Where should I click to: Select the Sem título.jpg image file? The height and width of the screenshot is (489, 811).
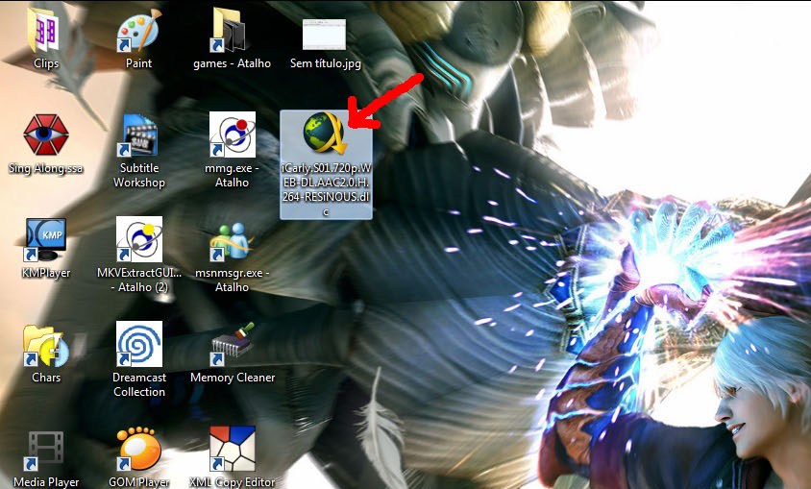coord(324,35)
